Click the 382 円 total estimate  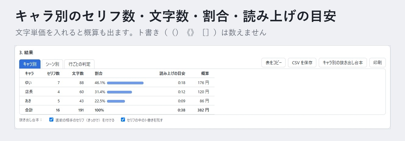click(203, 110)
